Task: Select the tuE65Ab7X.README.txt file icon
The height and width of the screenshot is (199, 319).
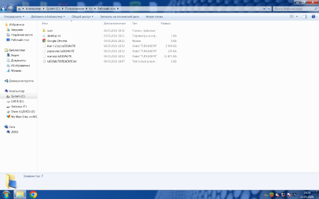Action: click(x=44, y=62)
